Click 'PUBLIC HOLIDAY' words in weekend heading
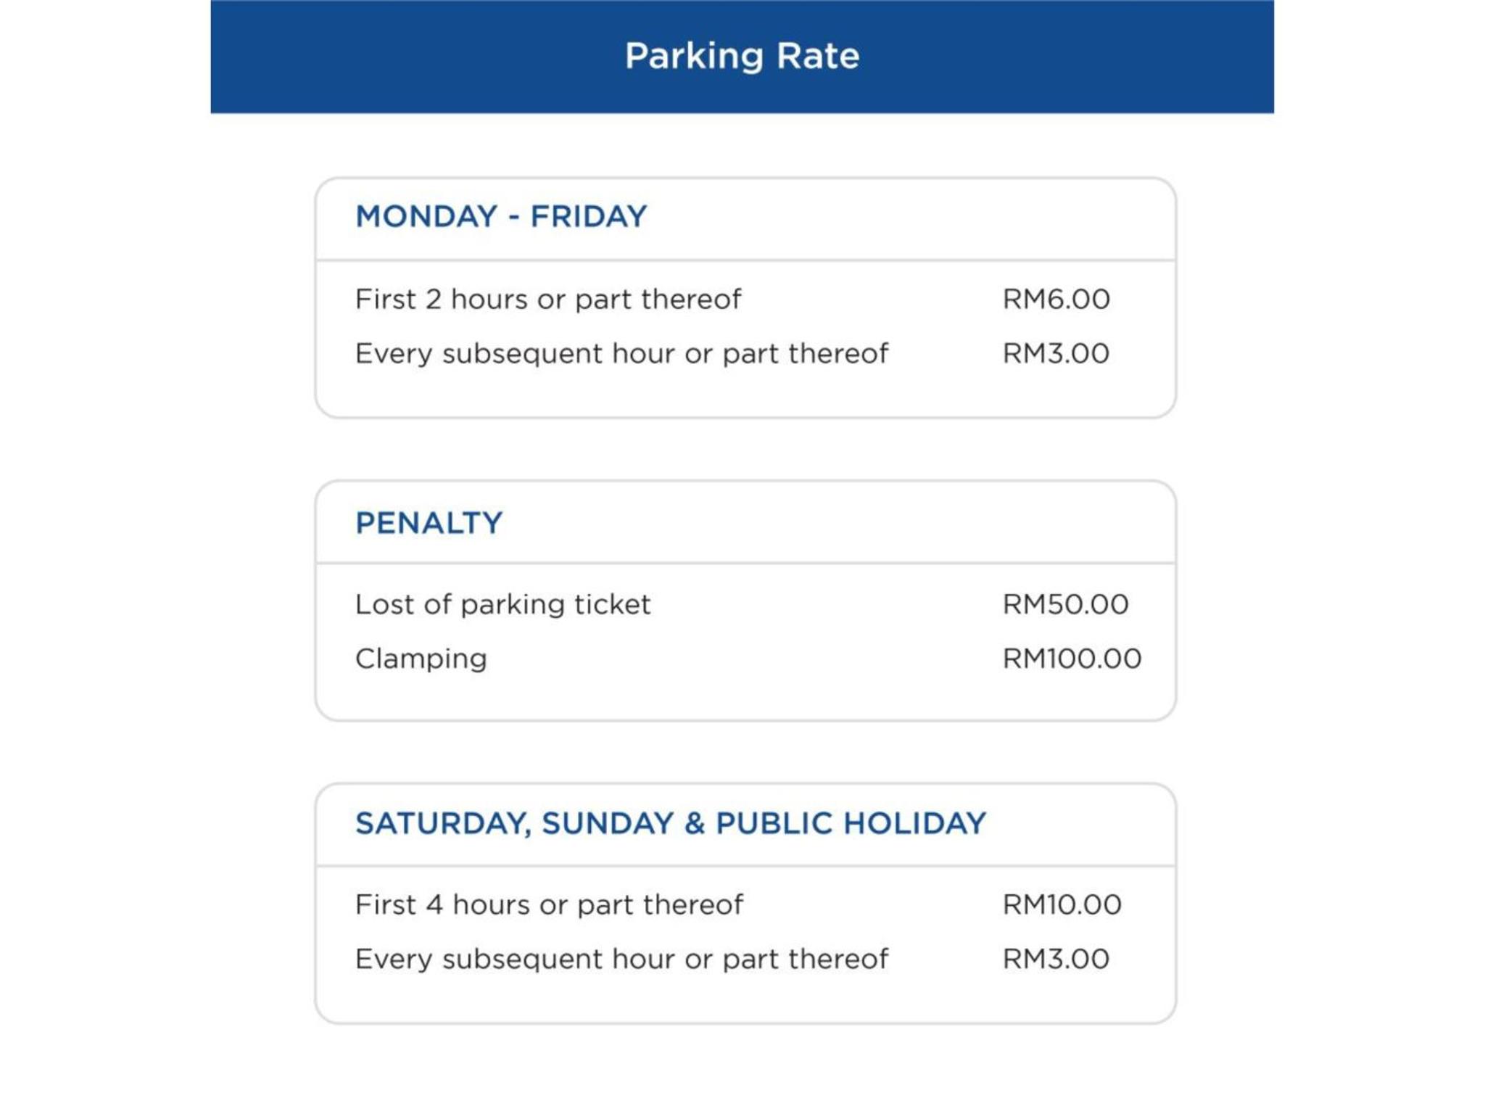The width and height of the screenshot is (1485, 1114). (851, 823)
